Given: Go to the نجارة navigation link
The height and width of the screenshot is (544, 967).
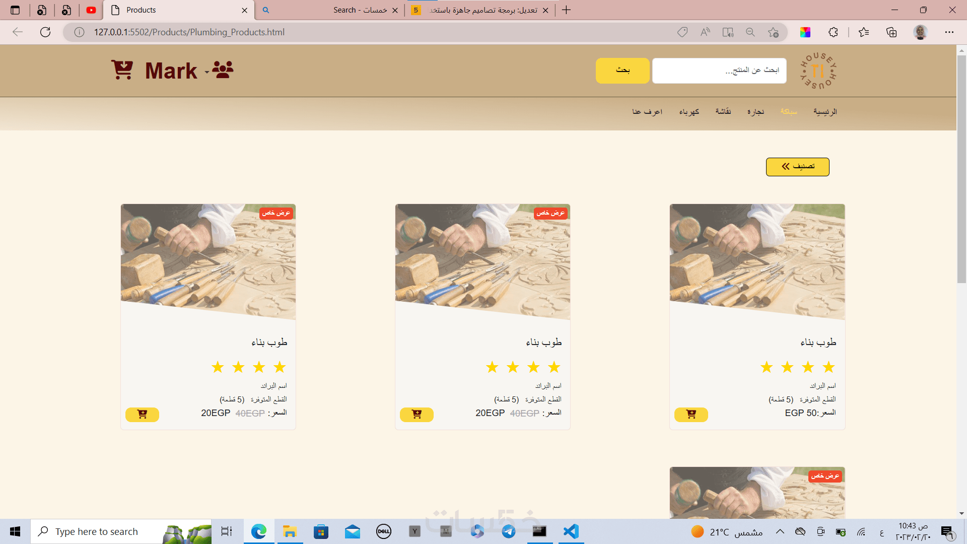Looking at the screenshot, I should [755, 112].
